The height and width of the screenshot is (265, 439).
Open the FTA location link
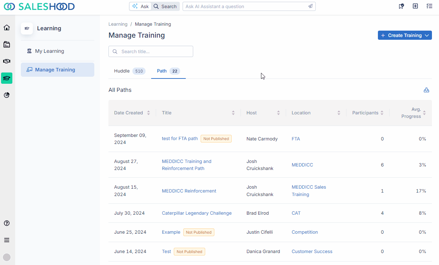tap(296, 139)
